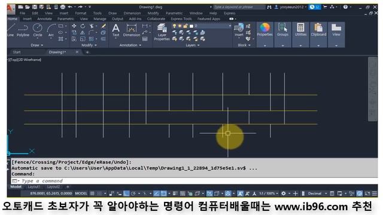Toggle Object Snap Tracking in status bar
Screen dimensions: 383x215
tap(157, 193)
